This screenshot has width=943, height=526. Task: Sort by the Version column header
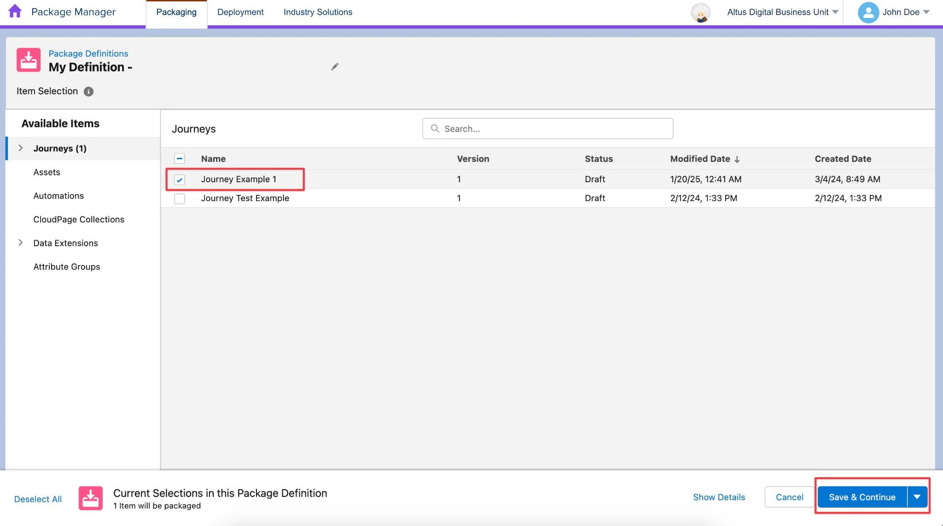(473, 159)
